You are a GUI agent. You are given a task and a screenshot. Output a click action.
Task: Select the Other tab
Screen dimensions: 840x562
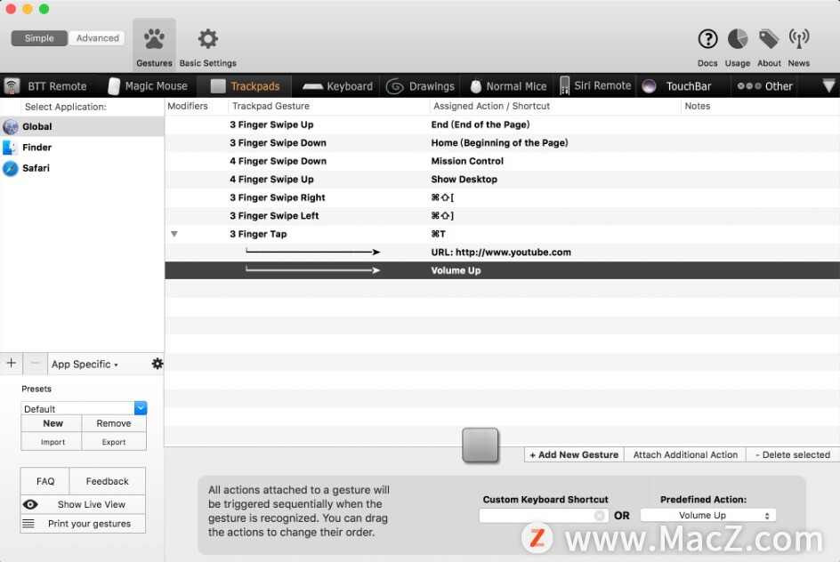(x=764, y=86)
